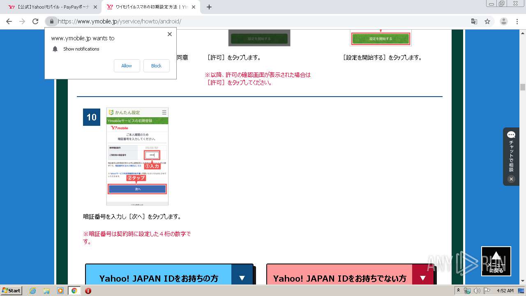526x296 pixels.
Task: View site security lock info
Action: click(x=51, y=21)
